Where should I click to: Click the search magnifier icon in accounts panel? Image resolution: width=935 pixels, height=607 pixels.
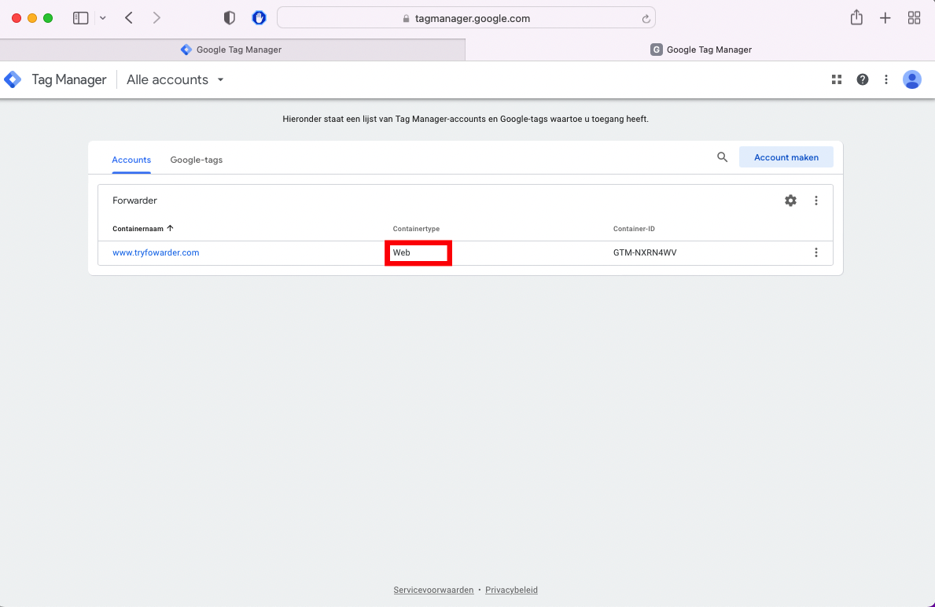pos(722,157)
